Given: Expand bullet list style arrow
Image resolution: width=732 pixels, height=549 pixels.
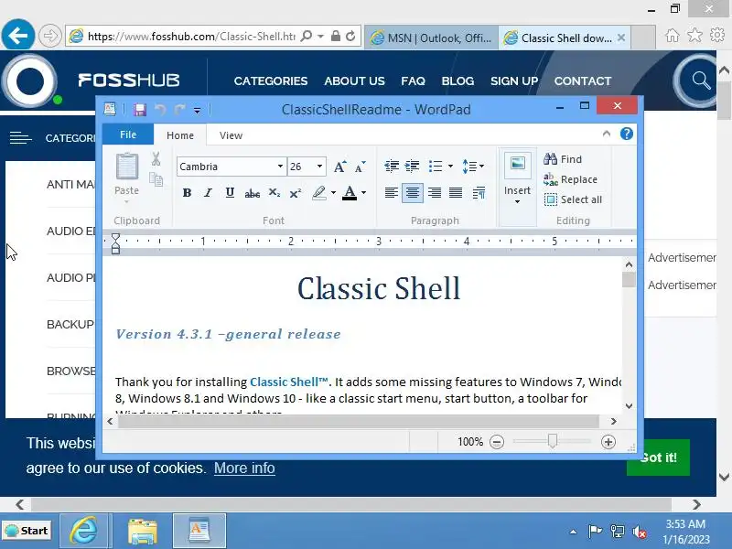Looking at the screenshot, I should coord(450,167).
